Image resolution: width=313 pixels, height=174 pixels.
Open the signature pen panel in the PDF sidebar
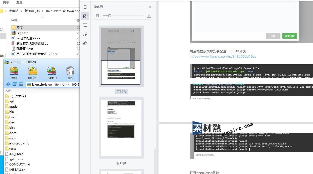point(85,43)
